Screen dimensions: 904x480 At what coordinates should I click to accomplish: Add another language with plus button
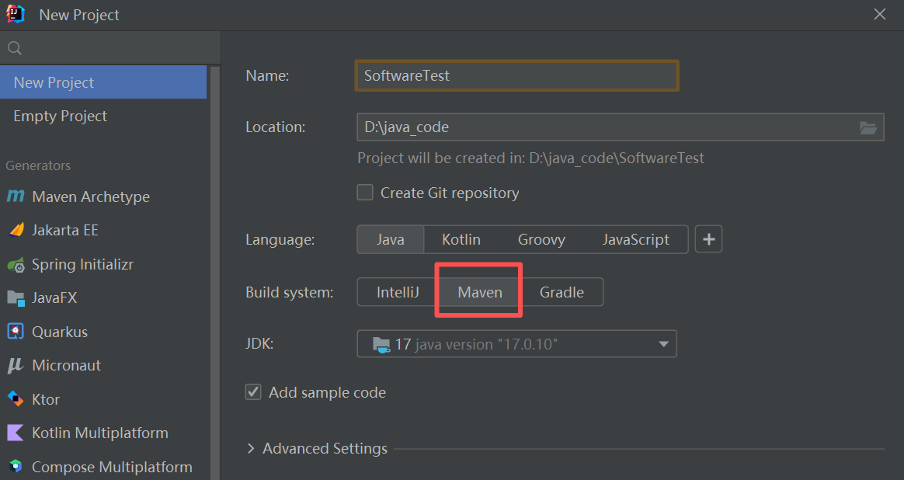point(708,239)
